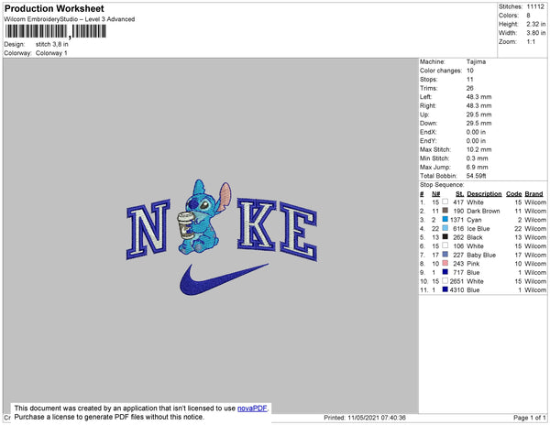The image size is (550, 425).
Task: Click the white swatch for stitch 106
Action: point(445,245)
